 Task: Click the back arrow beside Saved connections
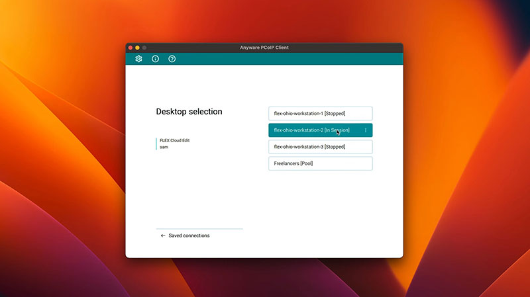tap(163, 235)
